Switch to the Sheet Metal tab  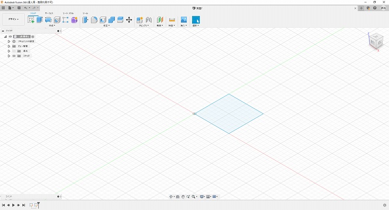coord(68,13)
